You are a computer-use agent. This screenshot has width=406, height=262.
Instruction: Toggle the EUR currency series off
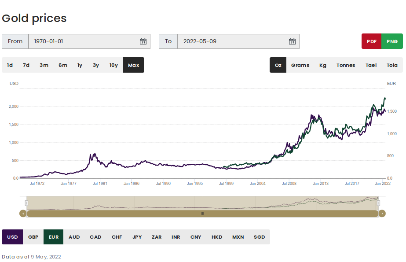coord(54,237)
